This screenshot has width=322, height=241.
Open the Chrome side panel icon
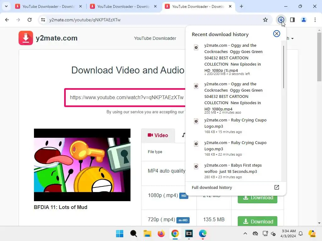point(292,20)
